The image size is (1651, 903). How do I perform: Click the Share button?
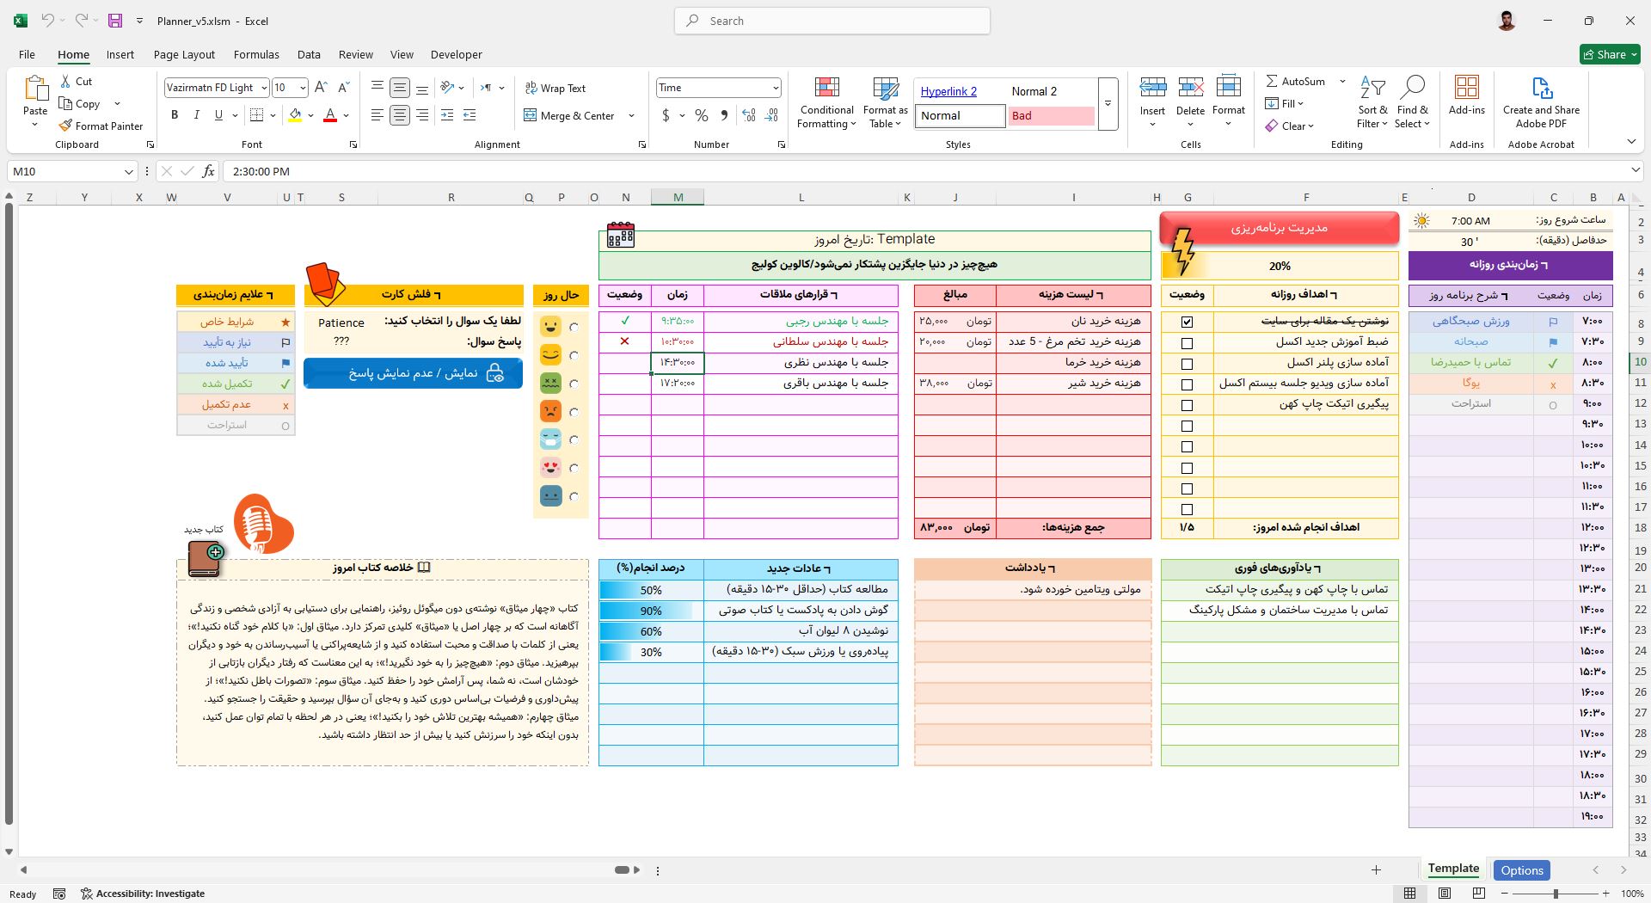click(1604, 54)
